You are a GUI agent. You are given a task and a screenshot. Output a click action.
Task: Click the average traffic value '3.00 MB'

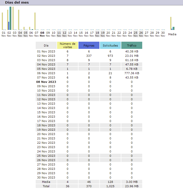coord(132,182)
